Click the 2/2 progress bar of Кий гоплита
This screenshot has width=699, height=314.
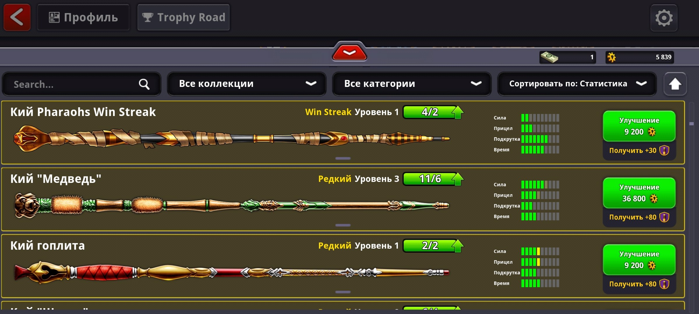pyautogui.click(x=430, y=246)
